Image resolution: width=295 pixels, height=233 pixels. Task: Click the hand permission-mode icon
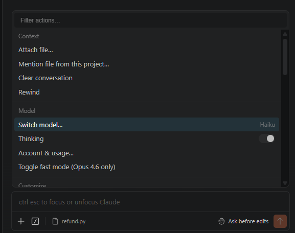click(x=221, y=221)
